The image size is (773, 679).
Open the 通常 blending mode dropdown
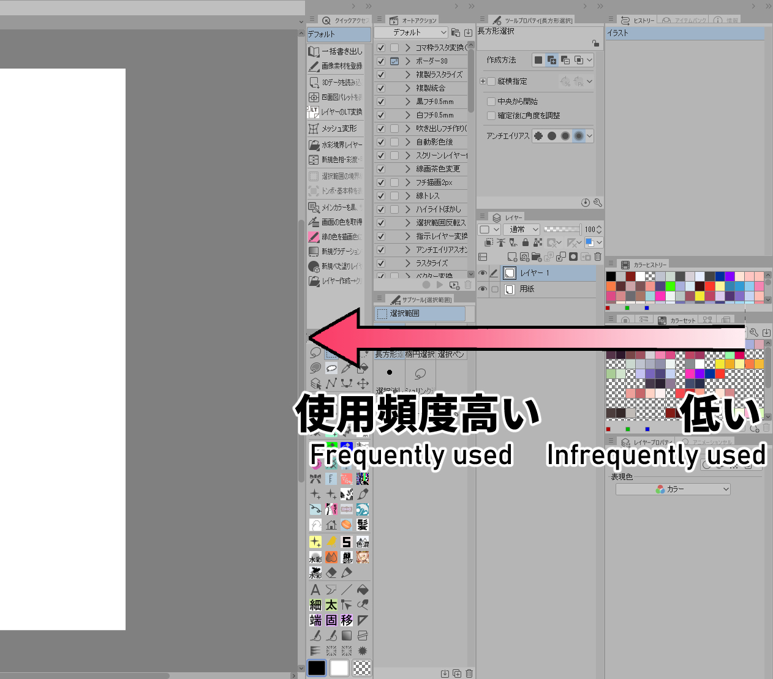click(522, 229)
